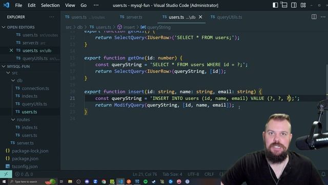Open package.json file
The height and width of the screenshot is (185, 328).
click(25, 159)
